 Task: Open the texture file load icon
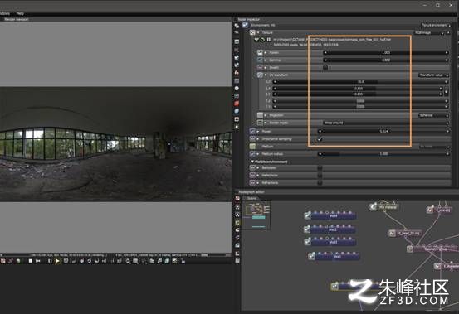(256, 40)
